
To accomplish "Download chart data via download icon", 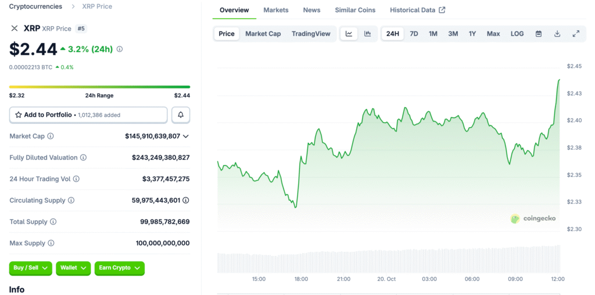I will (x=557, y=34).
